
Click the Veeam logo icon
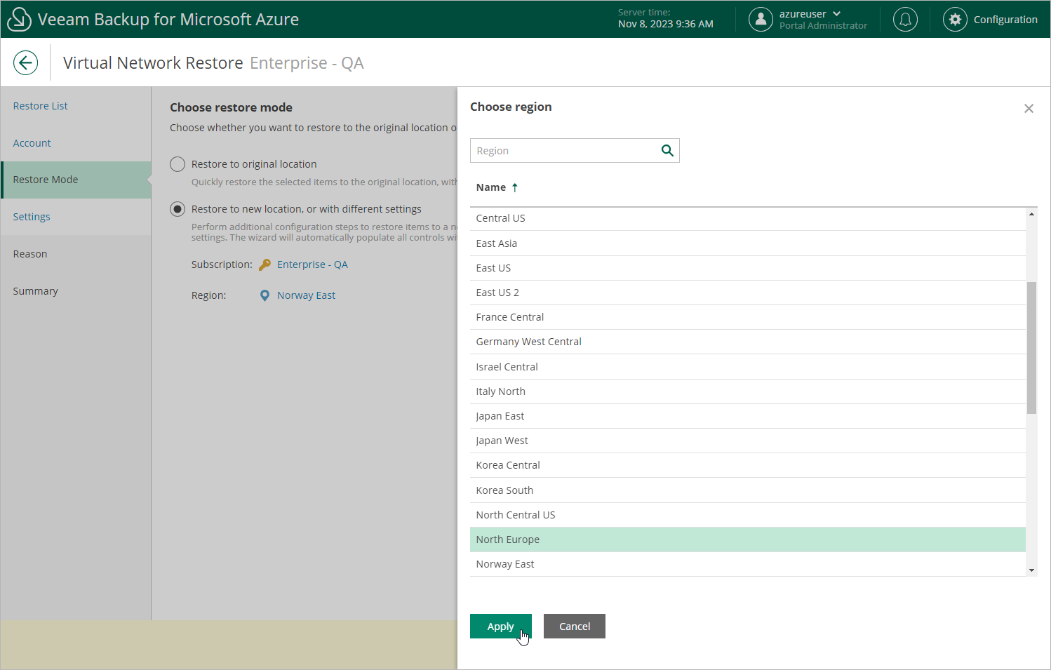pos(19,19)
